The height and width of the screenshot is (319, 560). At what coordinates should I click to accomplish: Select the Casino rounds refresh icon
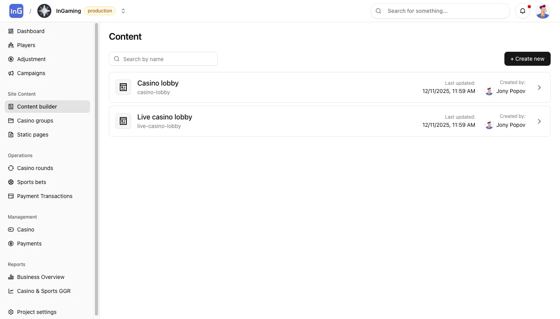10,168
